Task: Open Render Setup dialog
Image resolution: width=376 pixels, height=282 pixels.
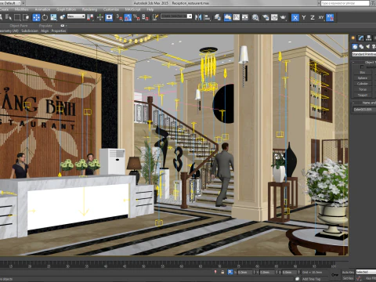Action: click(266, 17)
